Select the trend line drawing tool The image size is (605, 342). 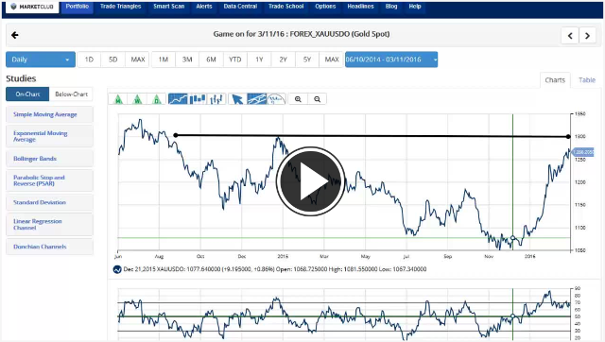[256, 99]
